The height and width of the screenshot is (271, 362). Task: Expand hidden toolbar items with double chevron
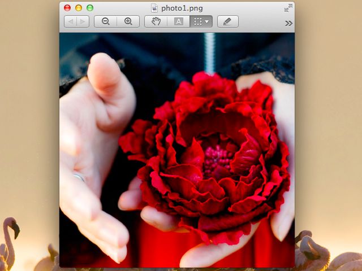[288, 23]
